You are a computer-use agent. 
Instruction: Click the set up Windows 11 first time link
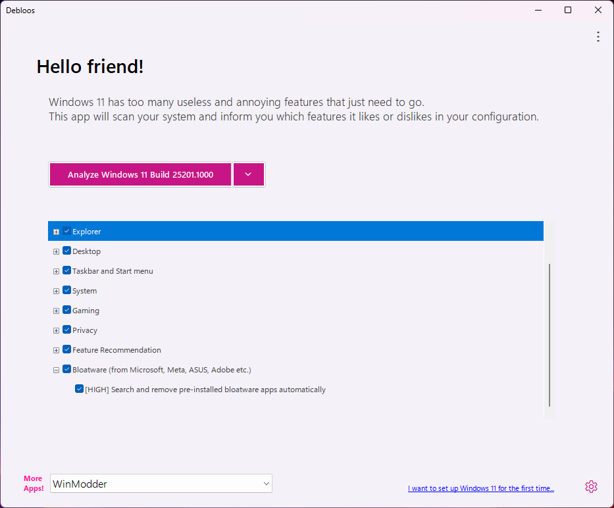(480, 488)
